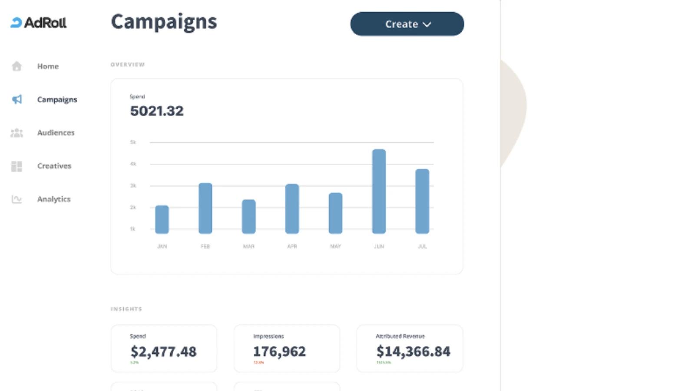Click the JAN bar in chart
This screenshot has width=695, height=391.
point(162,219)
